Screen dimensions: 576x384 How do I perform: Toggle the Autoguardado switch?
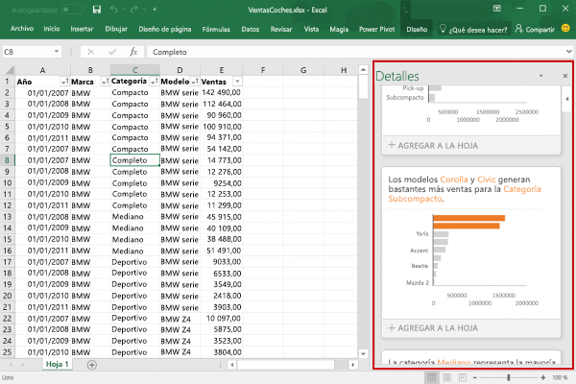(x=72, y=10)
